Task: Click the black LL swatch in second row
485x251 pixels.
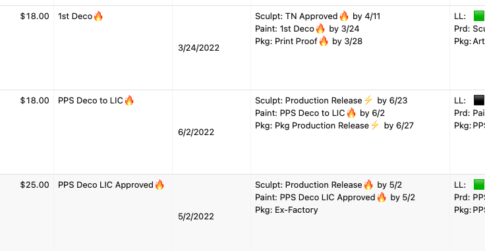Action: (x=479, y=100)
